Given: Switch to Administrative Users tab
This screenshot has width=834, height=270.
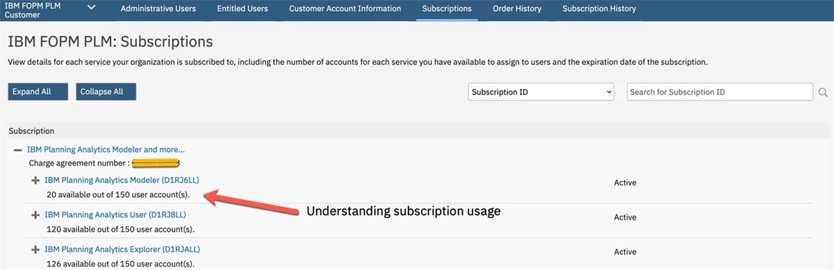Looking at the screenshot, I should tap(158, 9).
